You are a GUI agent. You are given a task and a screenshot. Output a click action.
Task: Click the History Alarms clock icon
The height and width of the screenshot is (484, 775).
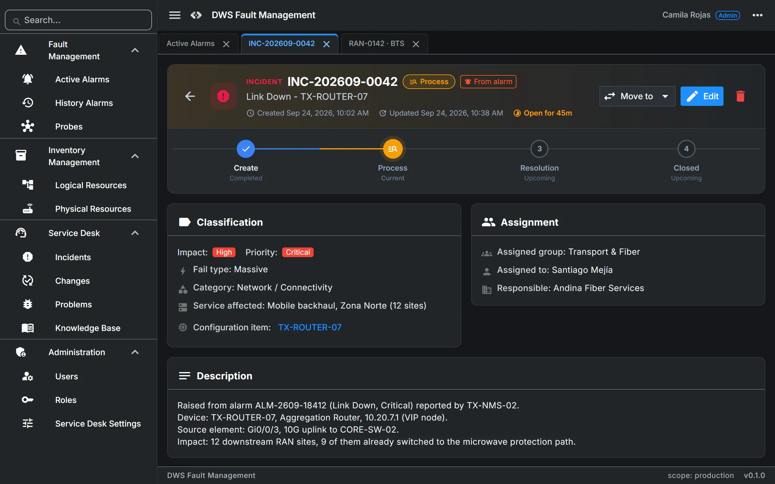28,103
